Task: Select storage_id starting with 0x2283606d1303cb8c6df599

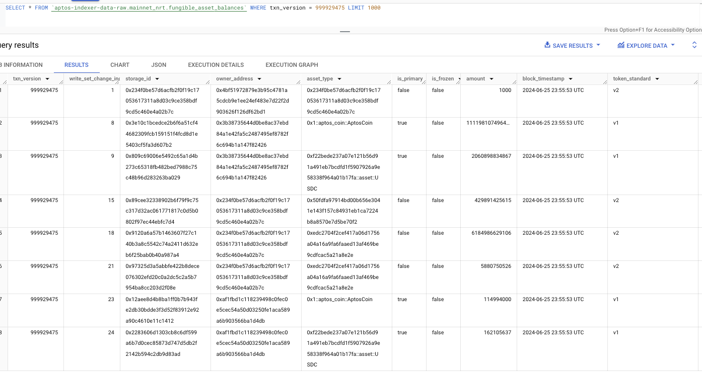Action: pos(161,343)
